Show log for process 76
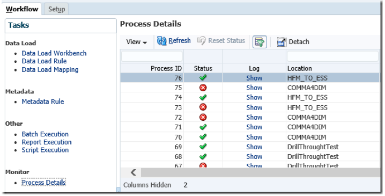385x196 pixels. (254, 78)
